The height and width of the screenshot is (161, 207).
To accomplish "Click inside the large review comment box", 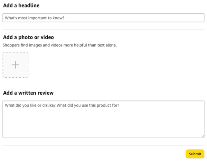I will (103, 119).
